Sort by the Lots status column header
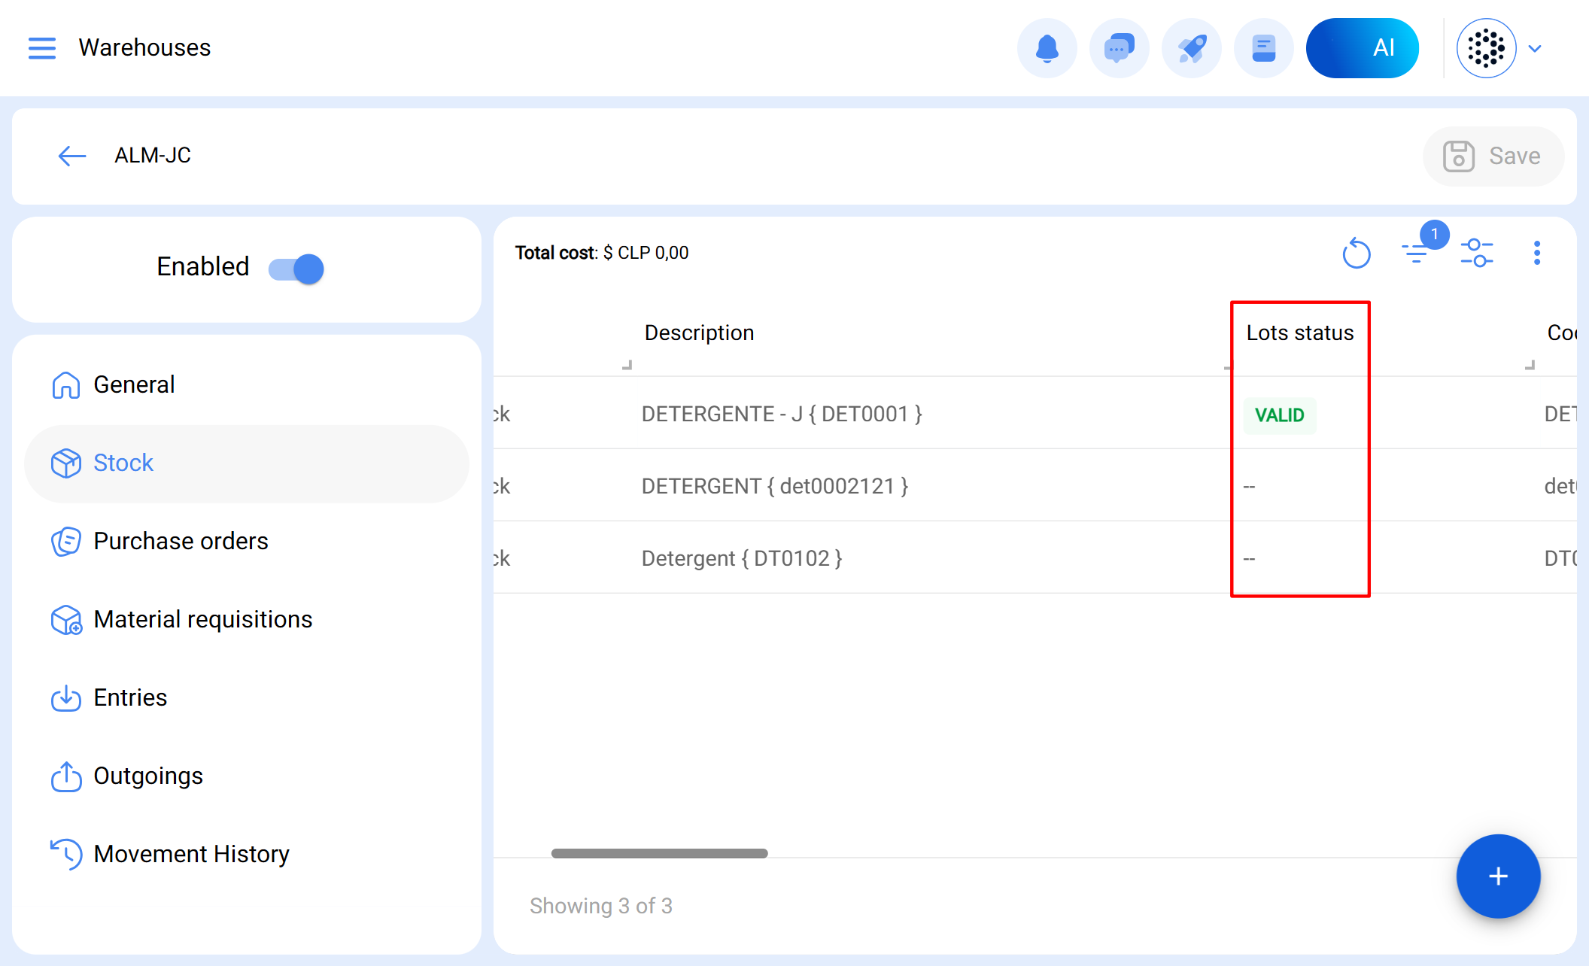The width and height of the screenshot is (1589, 966). 1300,333
